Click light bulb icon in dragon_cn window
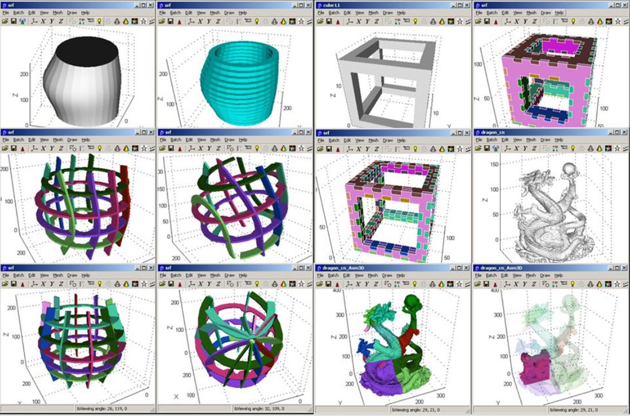The image size is (630, 416). coord(573,148)
